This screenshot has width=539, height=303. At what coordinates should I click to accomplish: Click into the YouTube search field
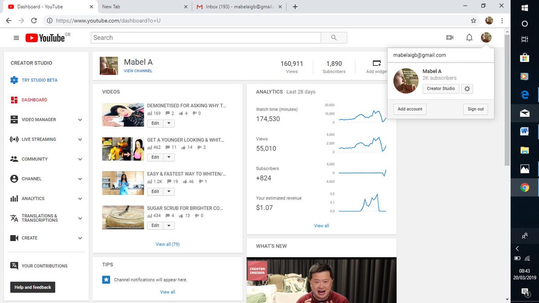click(205, 38)
